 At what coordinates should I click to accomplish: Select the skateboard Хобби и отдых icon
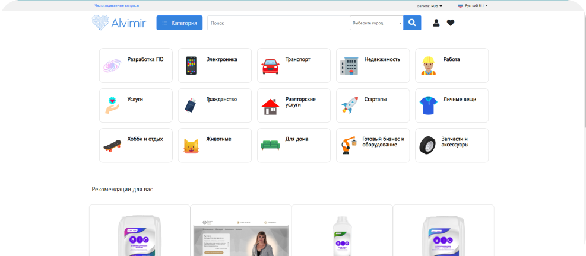pos(112,145)
